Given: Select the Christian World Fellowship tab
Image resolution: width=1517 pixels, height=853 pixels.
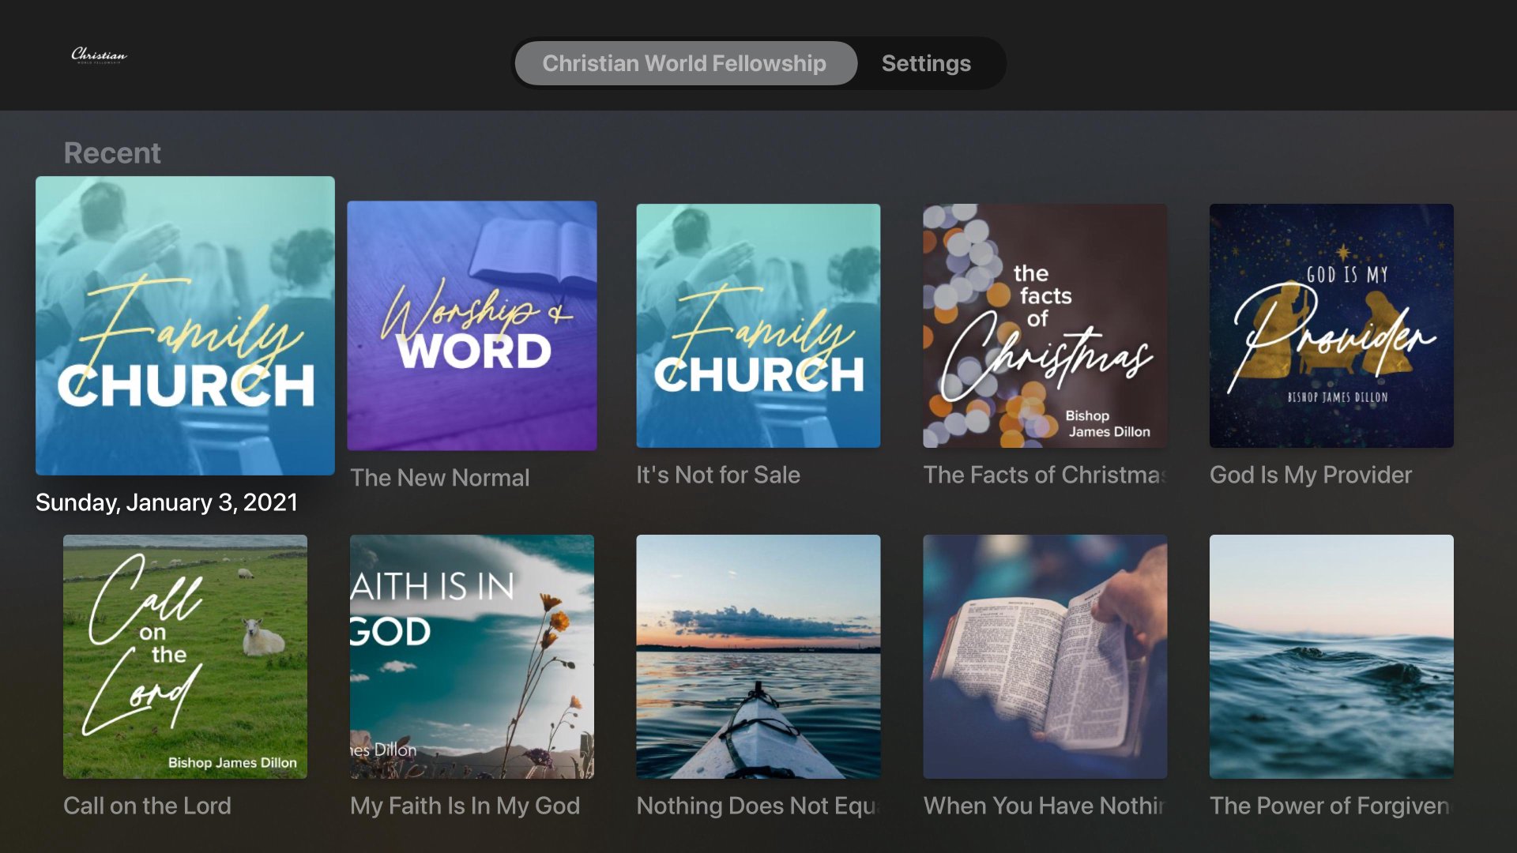Looking at the screenshot, I should [684, 63].
